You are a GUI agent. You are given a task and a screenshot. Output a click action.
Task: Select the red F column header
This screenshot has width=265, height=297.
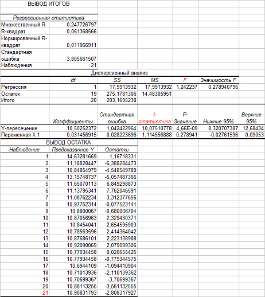click(185, 80)
